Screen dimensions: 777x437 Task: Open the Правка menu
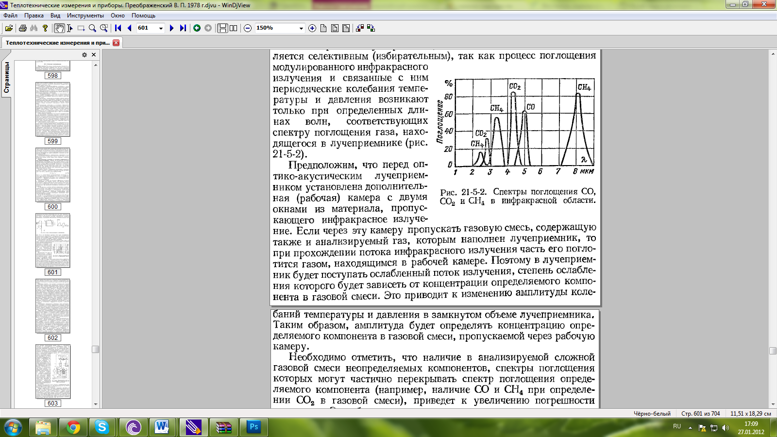tap(34, 16)
